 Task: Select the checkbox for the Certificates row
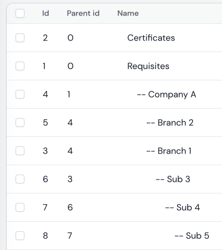(x=20, y=38)
